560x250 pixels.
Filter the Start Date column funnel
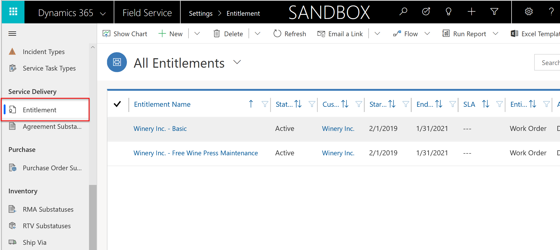click(406, 104)
